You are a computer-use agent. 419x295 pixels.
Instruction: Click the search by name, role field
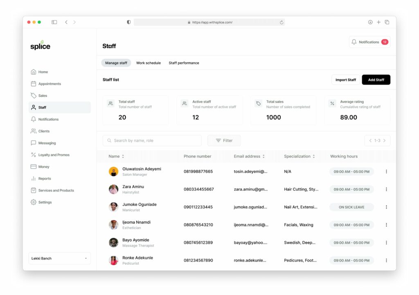[152, 140]
